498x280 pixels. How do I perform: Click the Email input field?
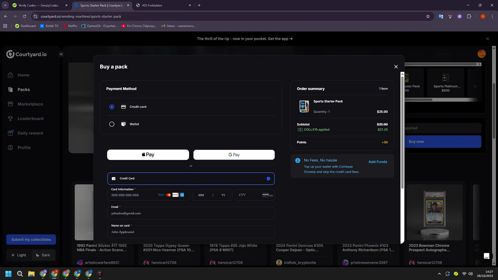pos(191,213)
